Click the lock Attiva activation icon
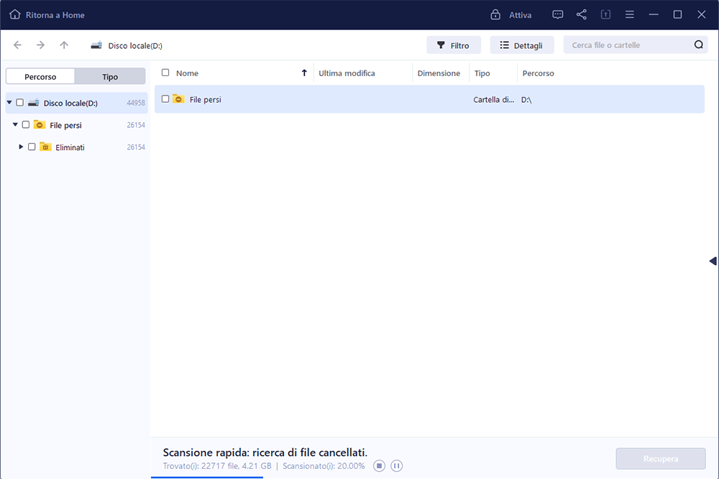The width and height of the screenshot is (719, 479). click(x=495, y=14)
